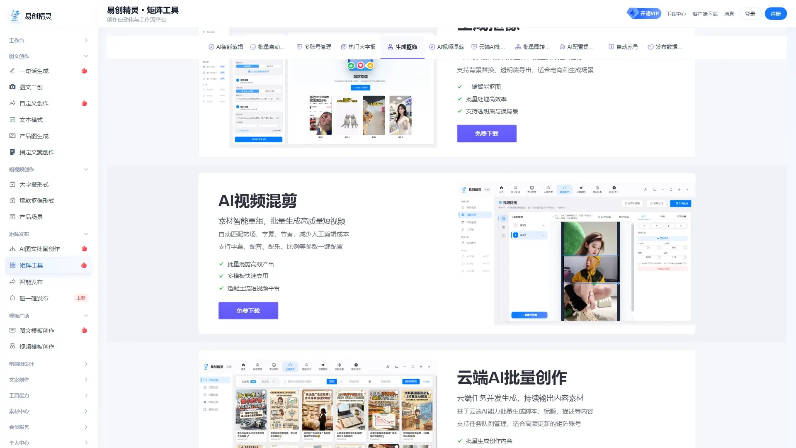796x448 pixels.
Task: Click the 云端AI批量创作 app screenshot preview
Action: coord(318,404)
